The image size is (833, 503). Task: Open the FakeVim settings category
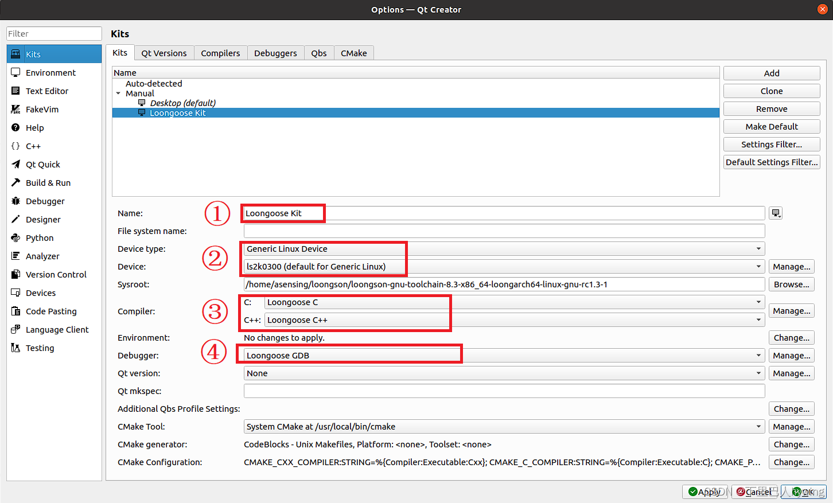[x=54, y=109]
